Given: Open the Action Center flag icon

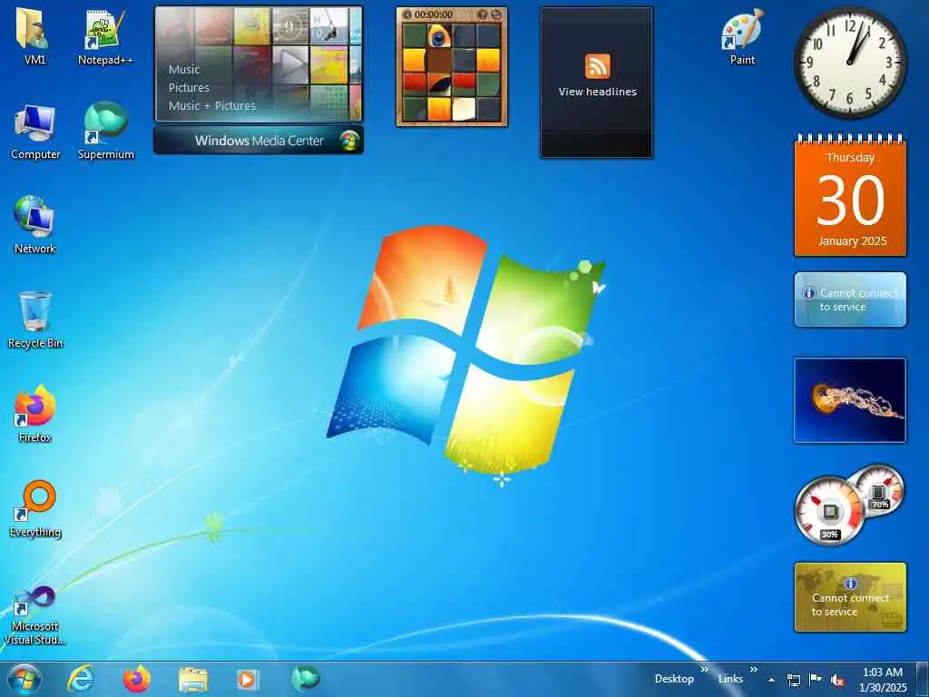Looking at the screenshot, I should click(x=816, y=679).
